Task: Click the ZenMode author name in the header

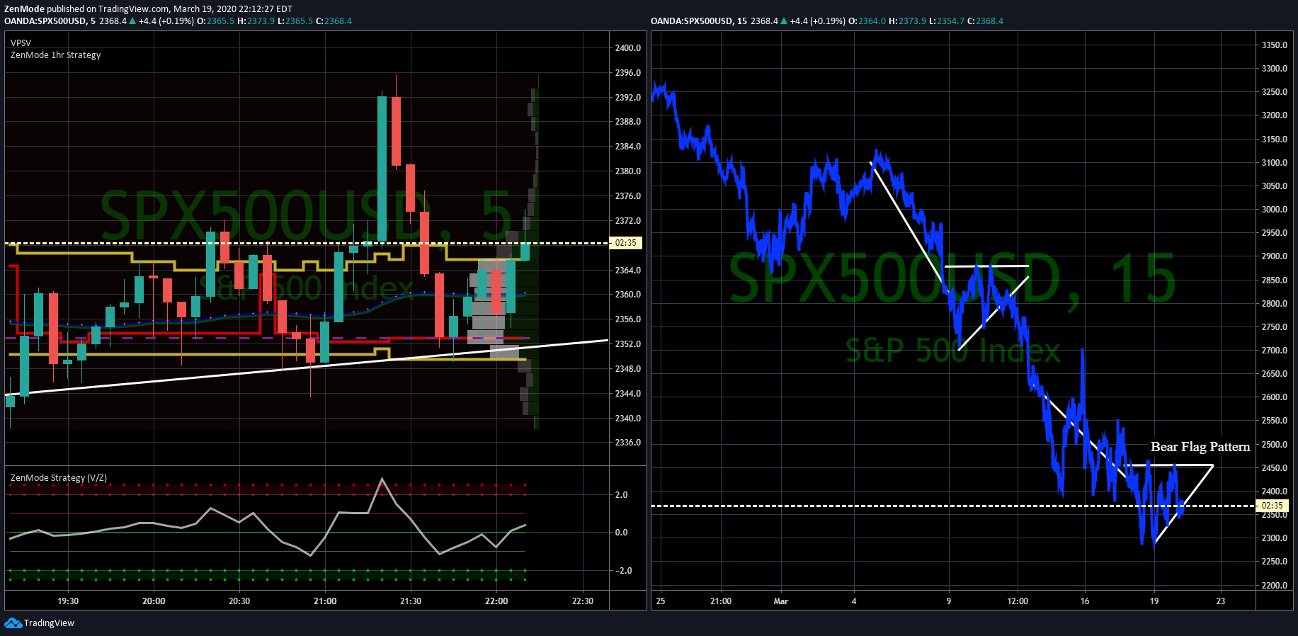Action: 24,9
